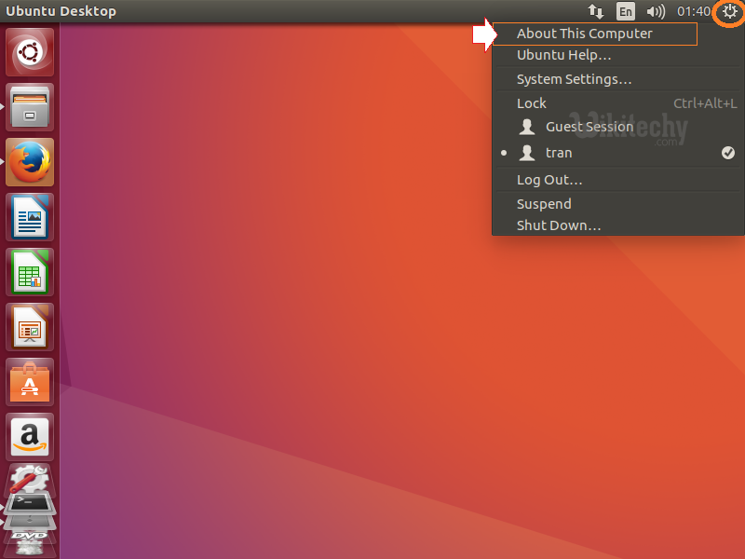Choose About This Computer

point(585,34)
